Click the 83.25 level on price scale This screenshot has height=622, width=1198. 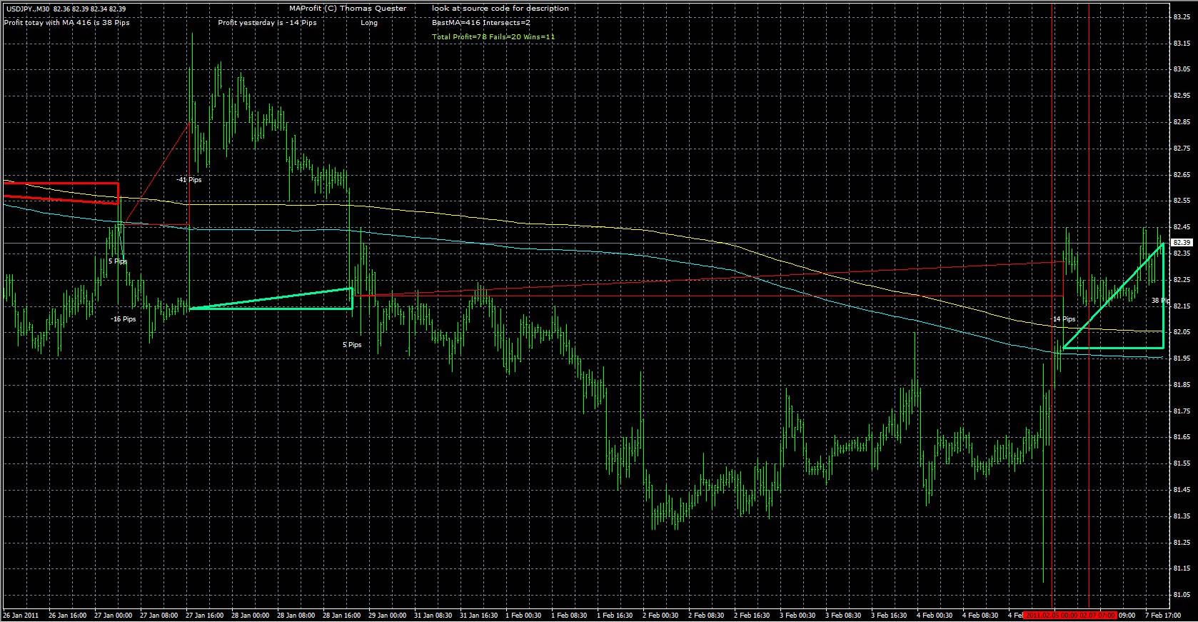[1181, 17]
